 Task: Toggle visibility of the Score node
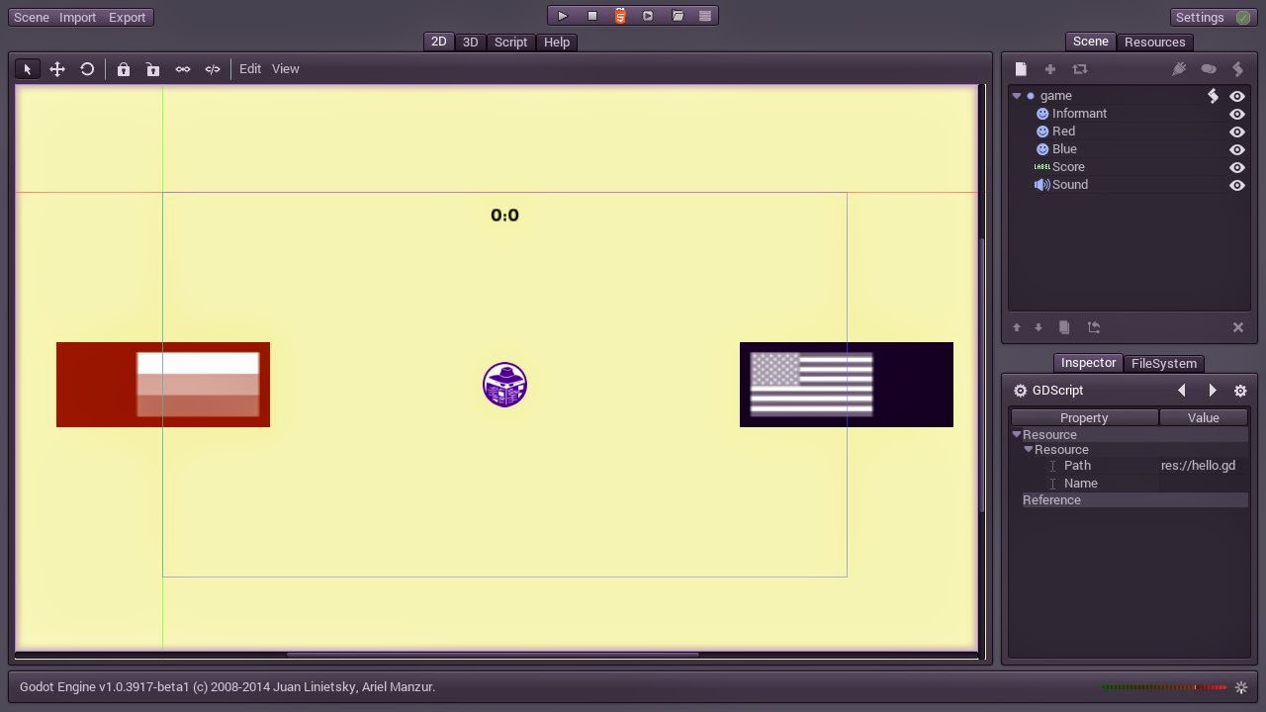pos(1236,167)
